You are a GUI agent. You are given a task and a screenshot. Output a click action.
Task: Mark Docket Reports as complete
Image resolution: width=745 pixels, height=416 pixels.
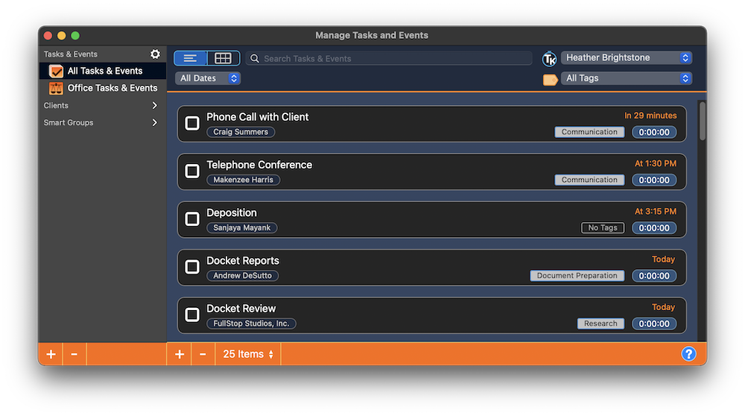192,267
